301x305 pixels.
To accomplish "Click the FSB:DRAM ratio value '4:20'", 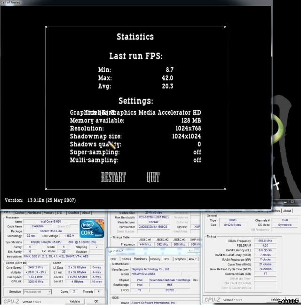I will 265,246.
